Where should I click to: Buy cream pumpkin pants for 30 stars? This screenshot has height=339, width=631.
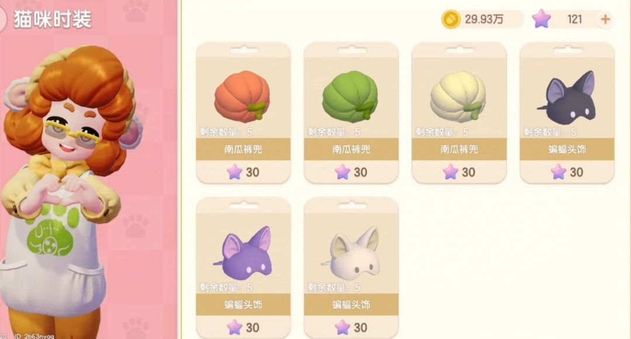click(x=459, y=172)
